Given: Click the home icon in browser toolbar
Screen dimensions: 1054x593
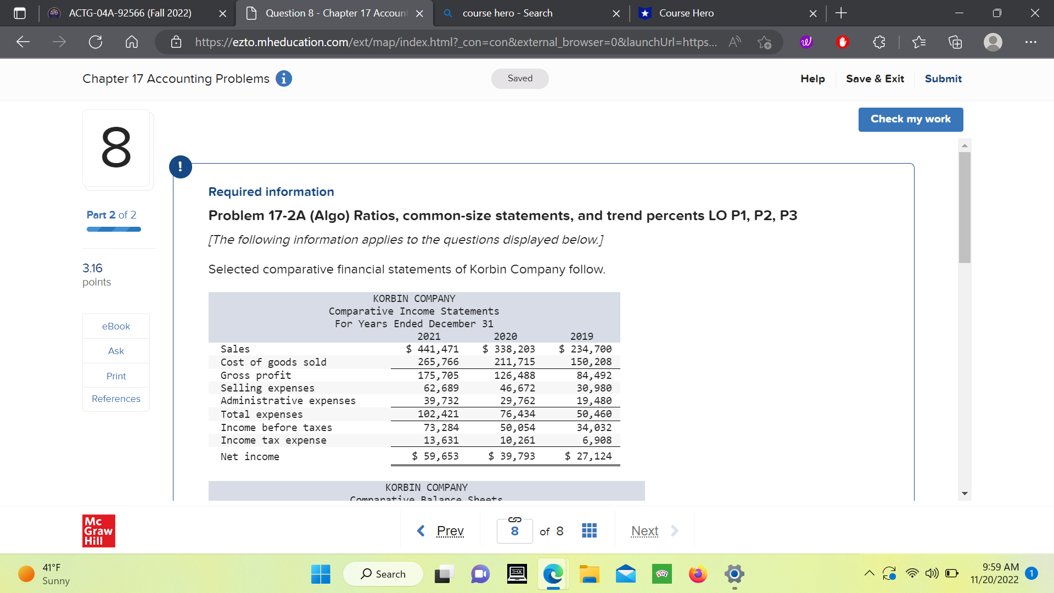Looking at the screenshot, I should click(132, 42).
